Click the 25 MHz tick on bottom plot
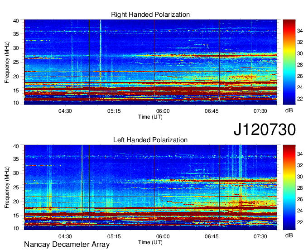The width and height of the screenshot is (308, 250). click(x=16, y=187)
